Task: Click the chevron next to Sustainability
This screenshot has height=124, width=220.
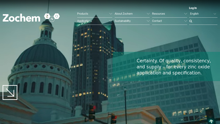Action: tap(148, 21)
